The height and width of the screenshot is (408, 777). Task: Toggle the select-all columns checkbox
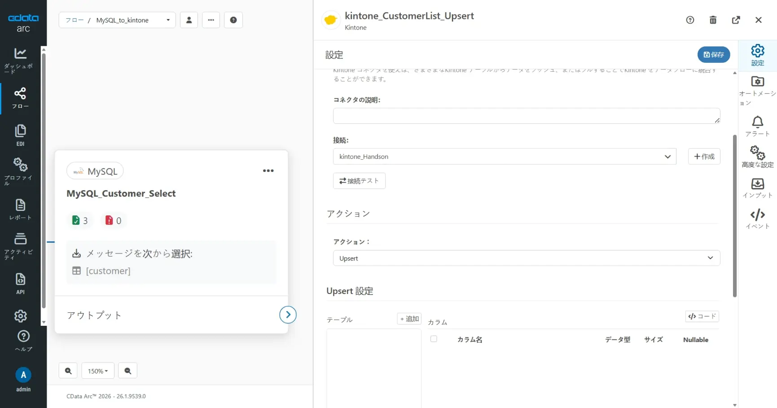click(x=434, y=339)
